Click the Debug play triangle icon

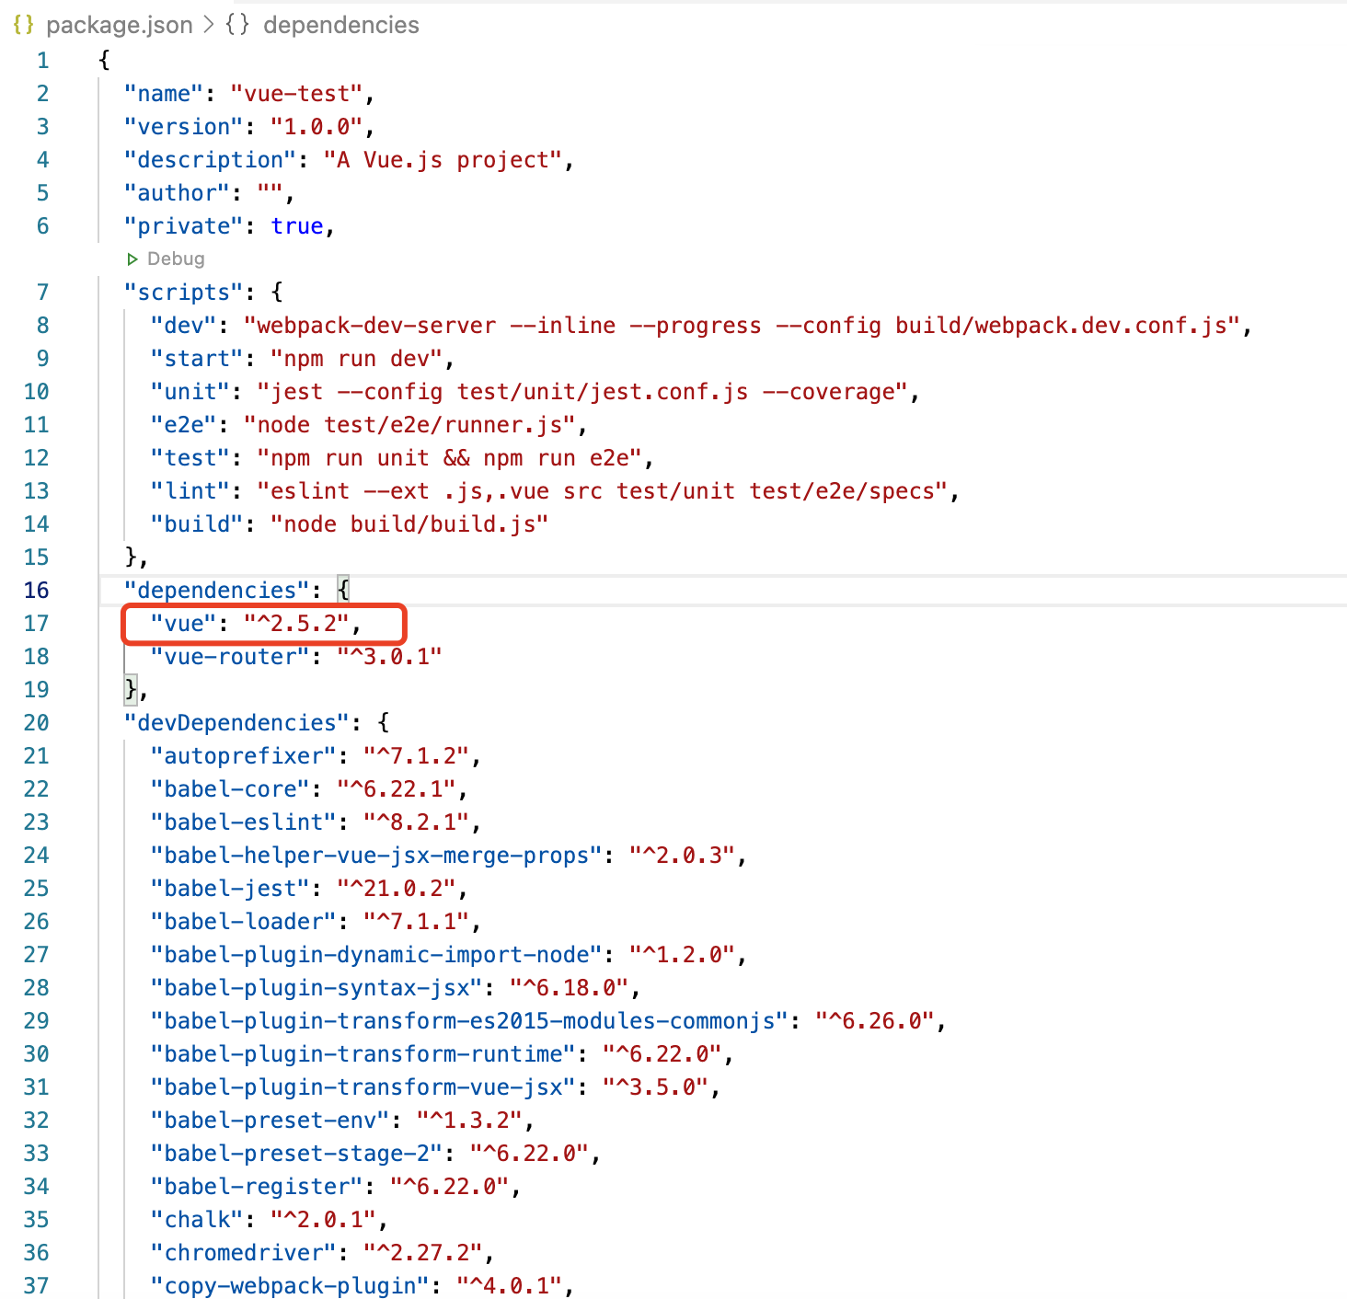pyautogui.click(x=132, y=259)
